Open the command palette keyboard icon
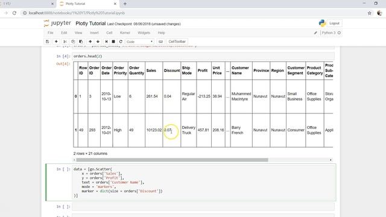The image size is (386, 217). [161, 42]
